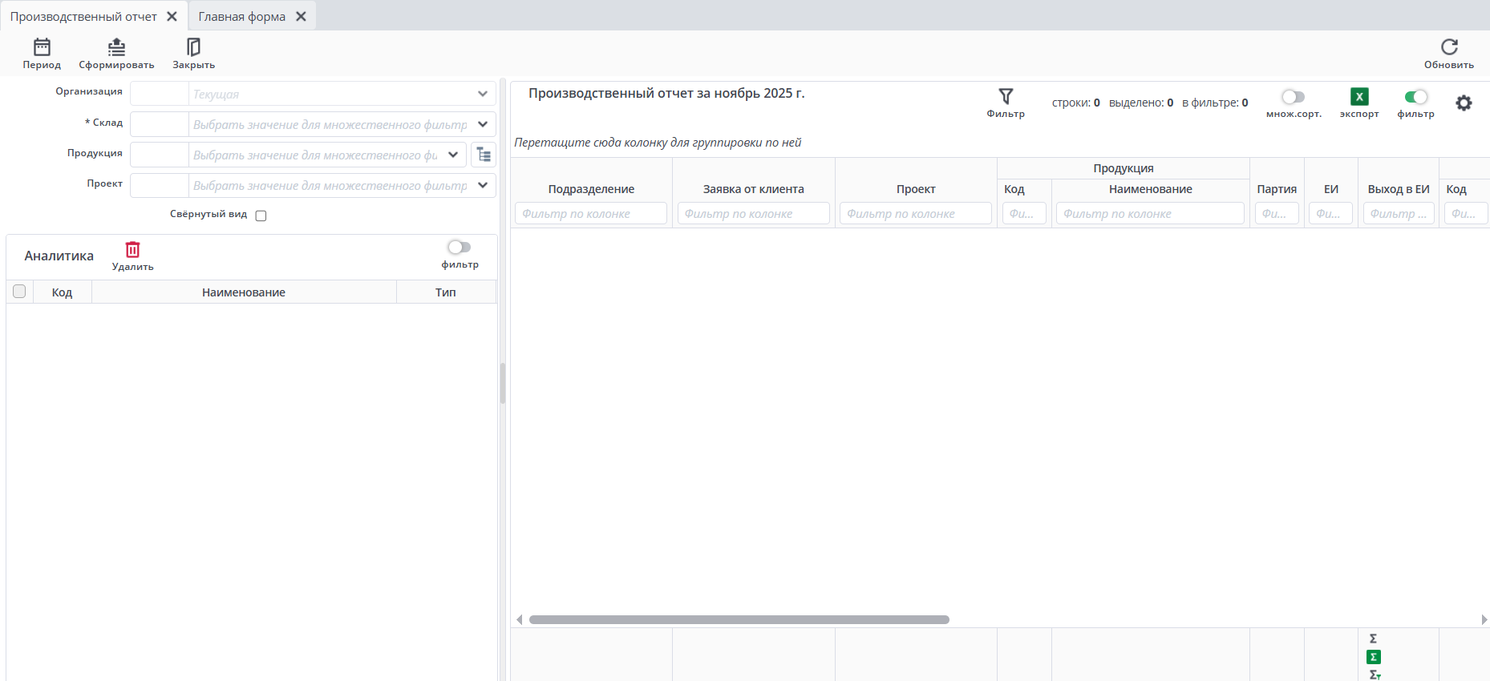Screen dimensions: 1490x681
Task: Check the Свёрнутый вид checkbox
Action: 261,216
